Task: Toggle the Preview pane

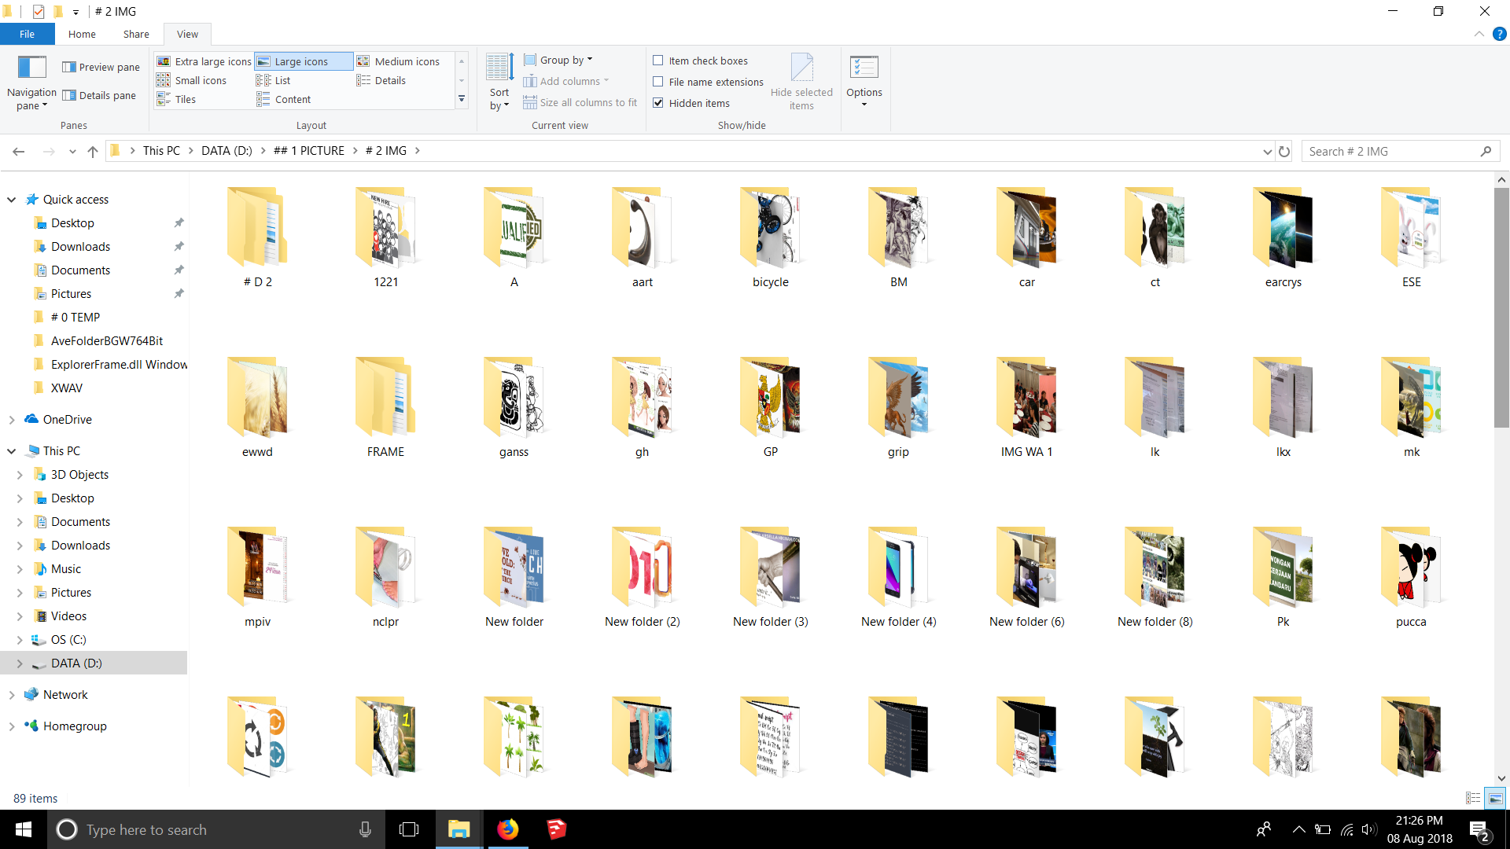Action: coord(101,68)
